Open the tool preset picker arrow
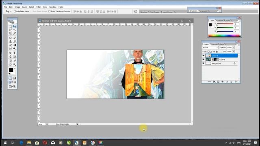 [x=11, y=11]
